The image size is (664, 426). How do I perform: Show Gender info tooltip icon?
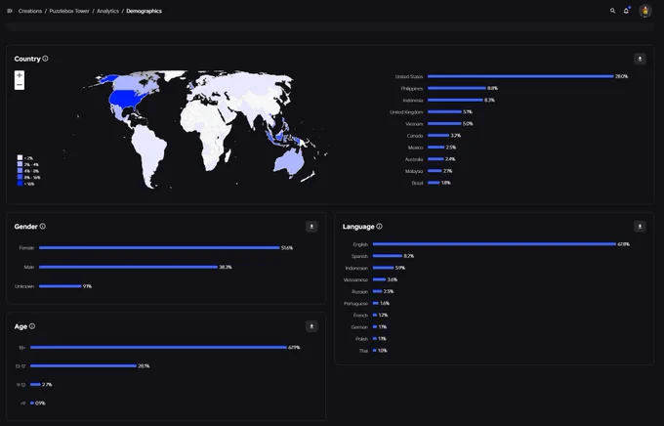coord(42,227)
